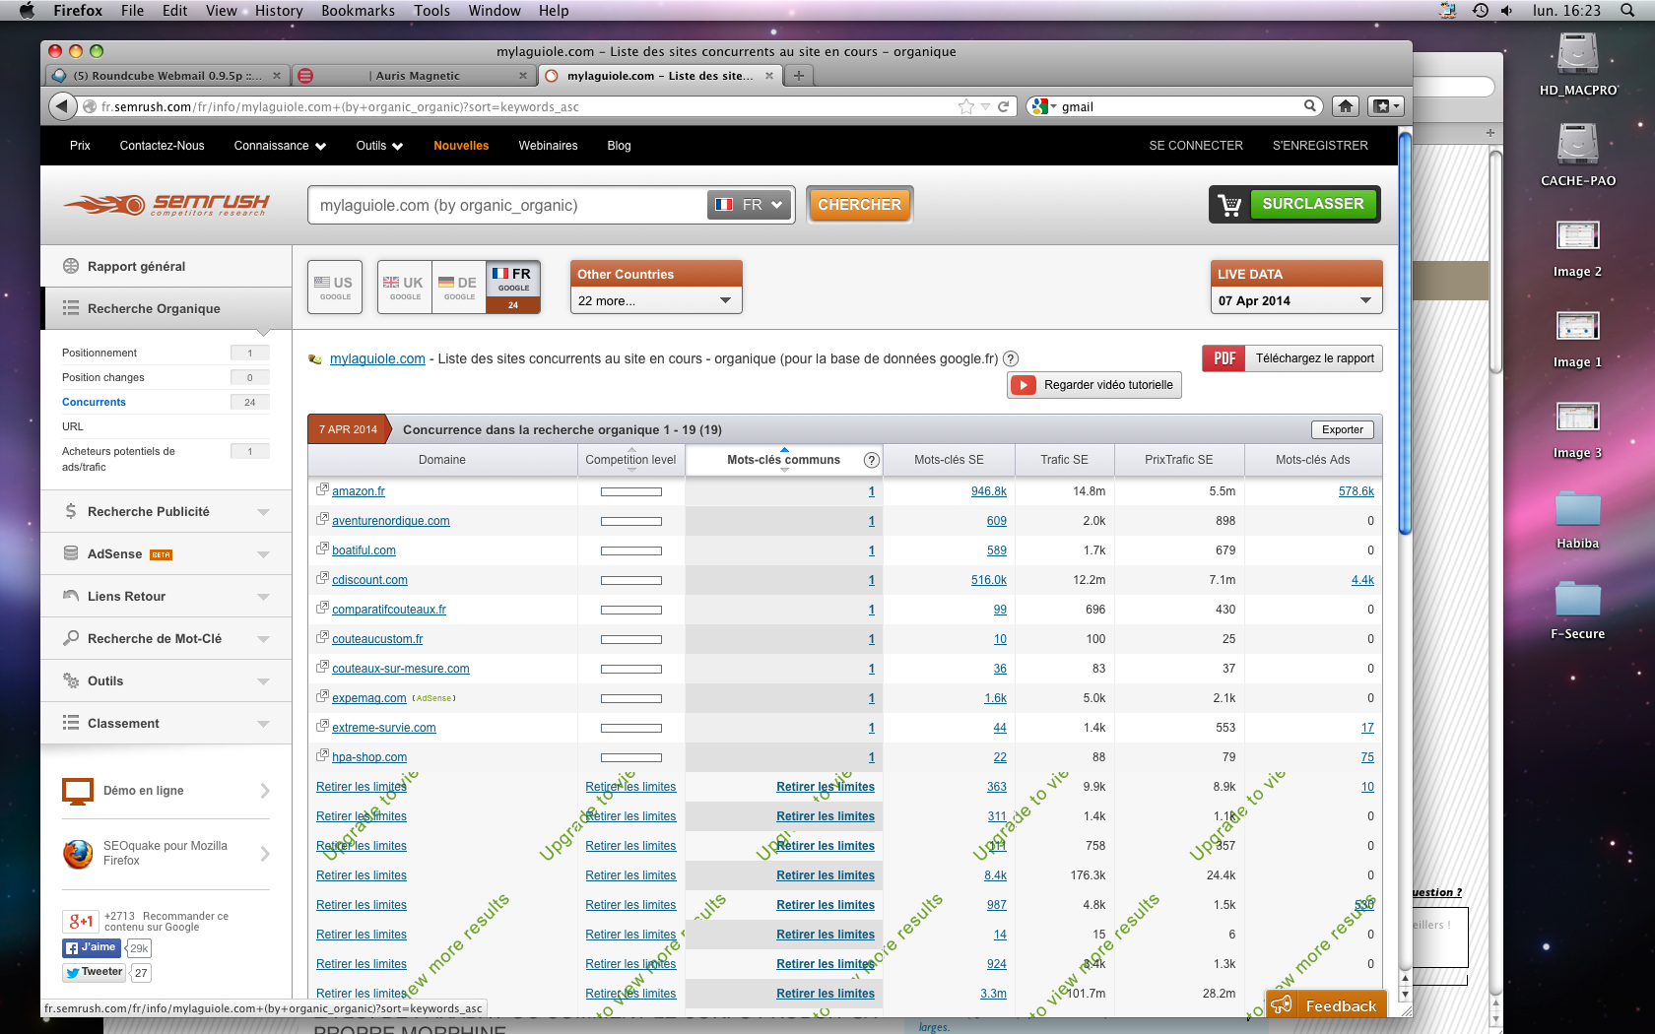Click the Twitter Tweeter button

tap(95, 972)
